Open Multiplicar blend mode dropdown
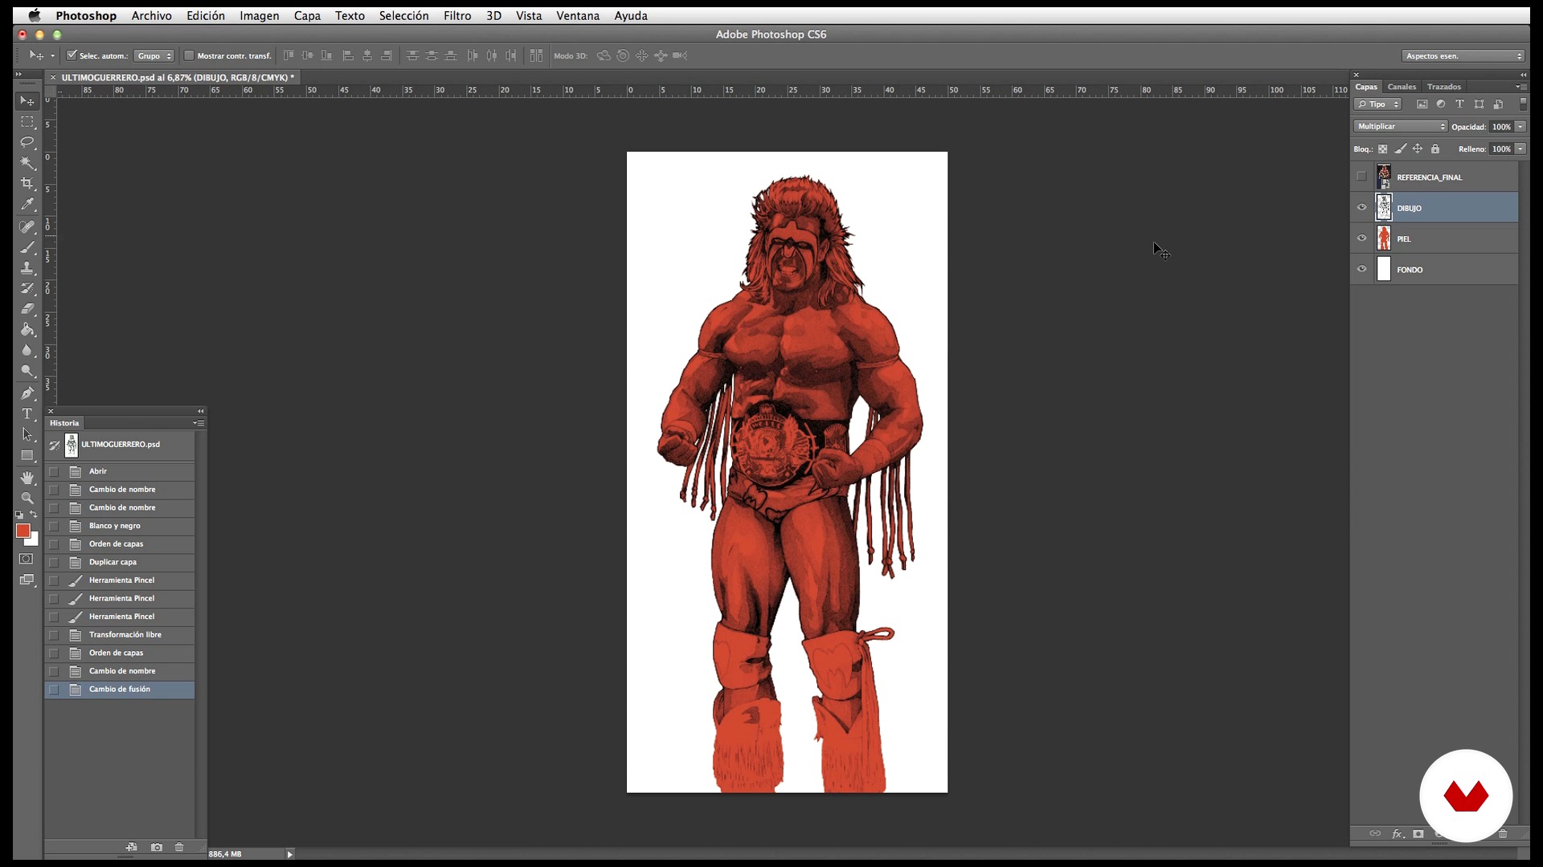This screenshot has height=867, width=1543. pos(1400,127)
